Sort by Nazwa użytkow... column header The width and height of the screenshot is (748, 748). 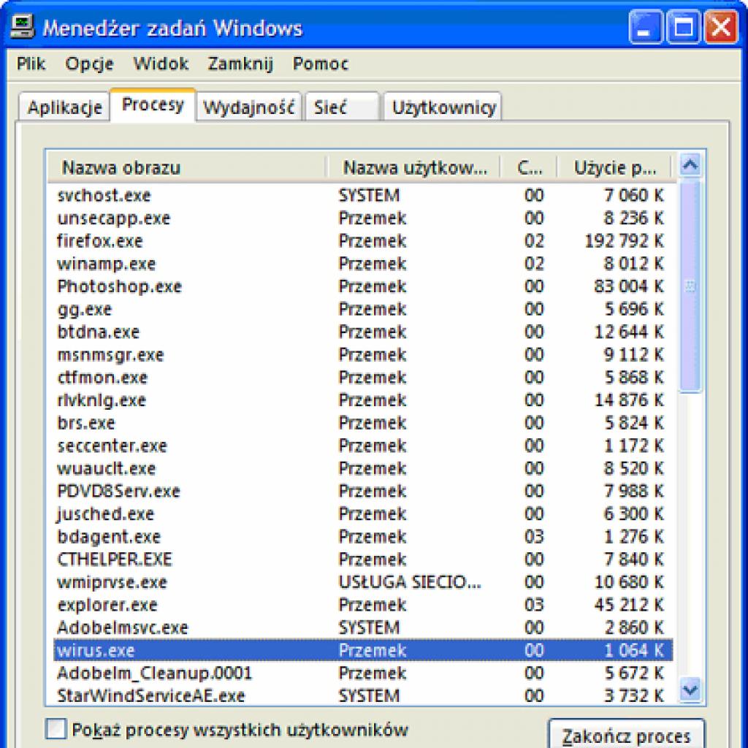click(414, 167)
